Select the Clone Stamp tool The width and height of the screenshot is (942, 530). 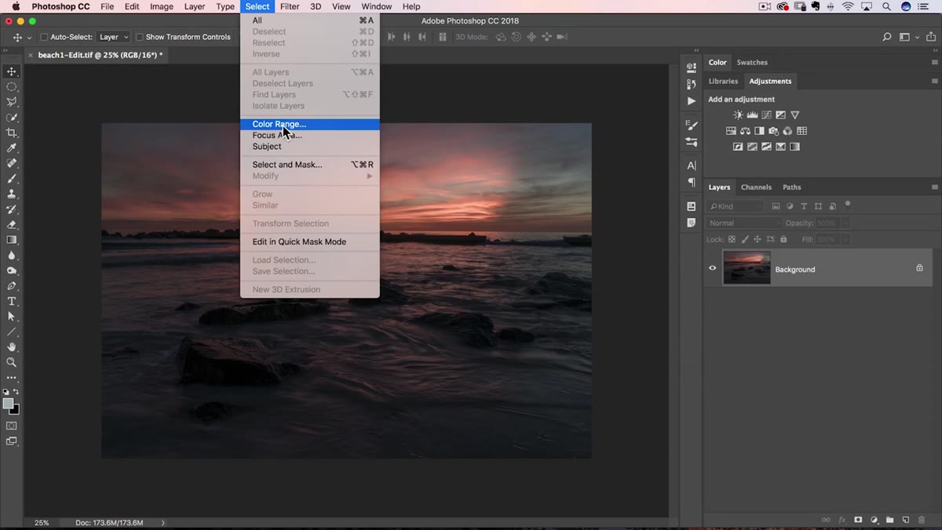pyautogui.click(x=12, y=194)
